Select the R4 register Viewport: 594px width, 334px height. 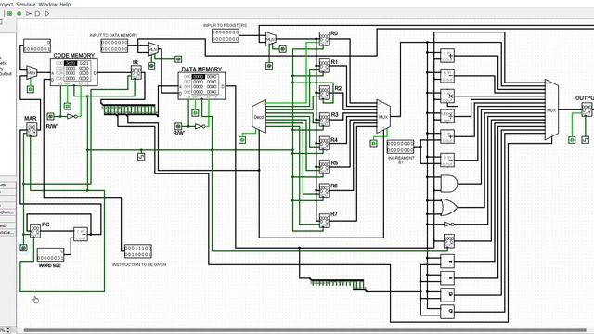[x=324, y=144]
